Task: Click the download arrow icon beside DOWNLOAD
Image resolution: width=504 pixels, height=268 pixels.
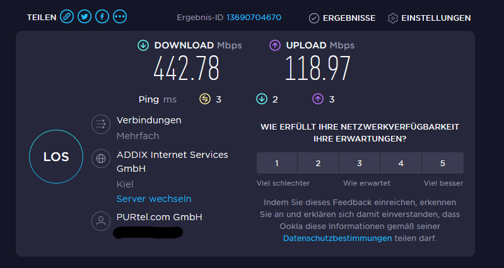Action: [x=143, y=45]
